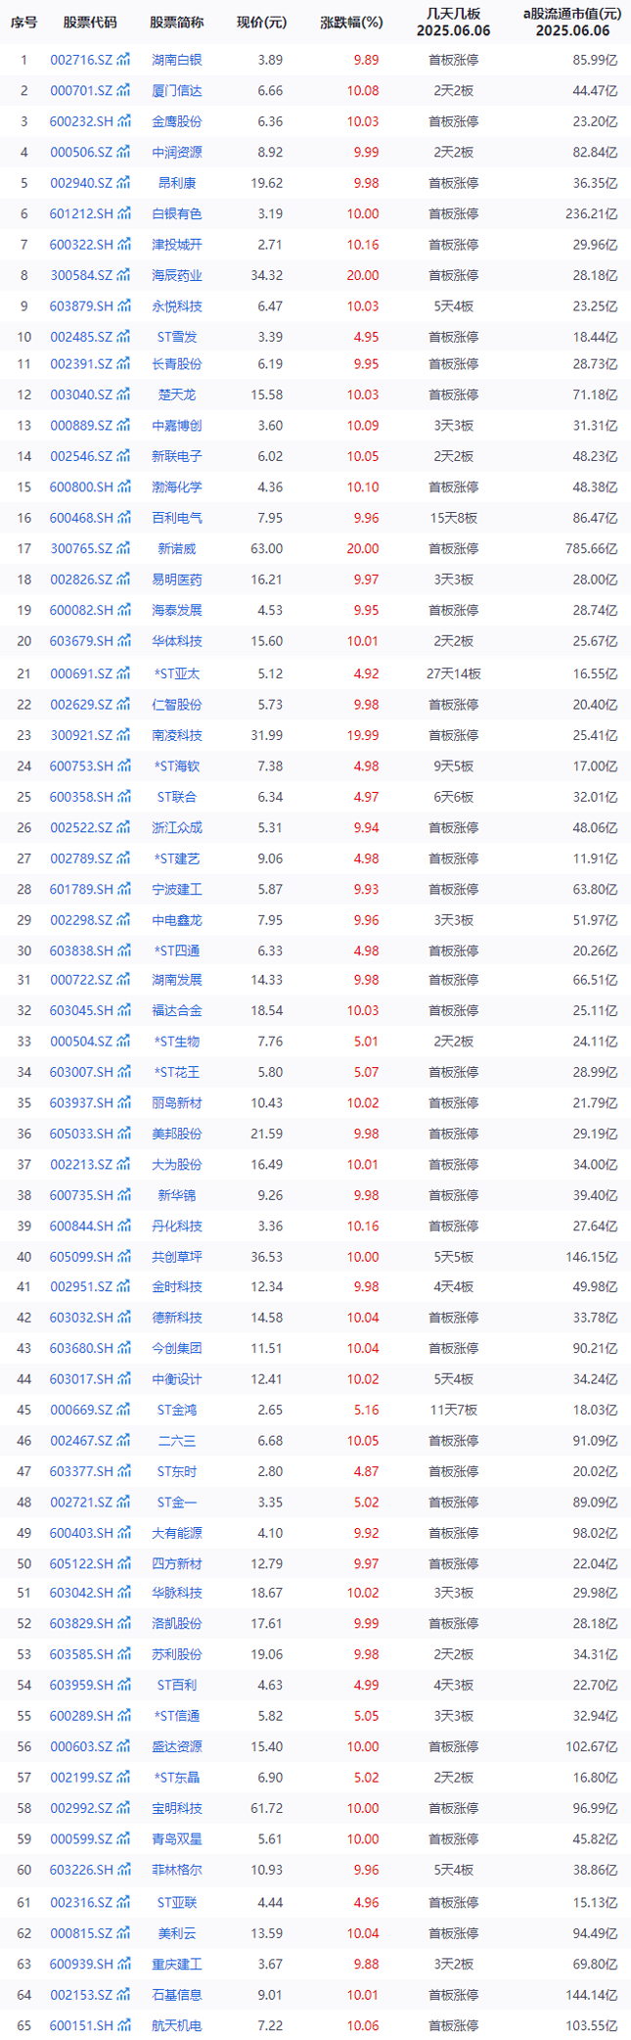Sort by 现价(元) column header
The height and width of the screenshot is (2040, 631).
(261, 22)
